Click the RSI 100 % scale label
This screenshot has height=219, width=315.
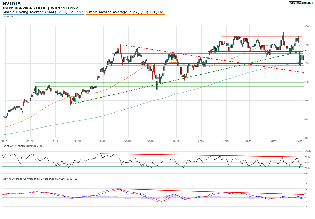308,152
